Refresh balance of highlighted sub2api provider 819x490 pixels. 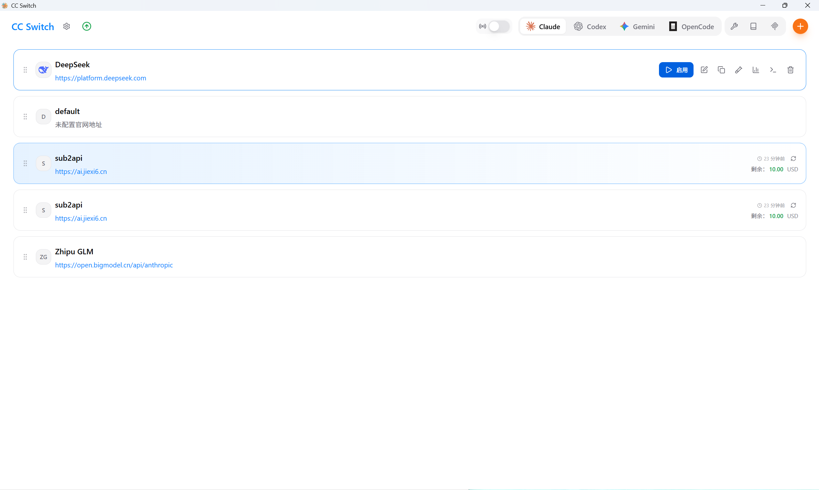(793, 159)
